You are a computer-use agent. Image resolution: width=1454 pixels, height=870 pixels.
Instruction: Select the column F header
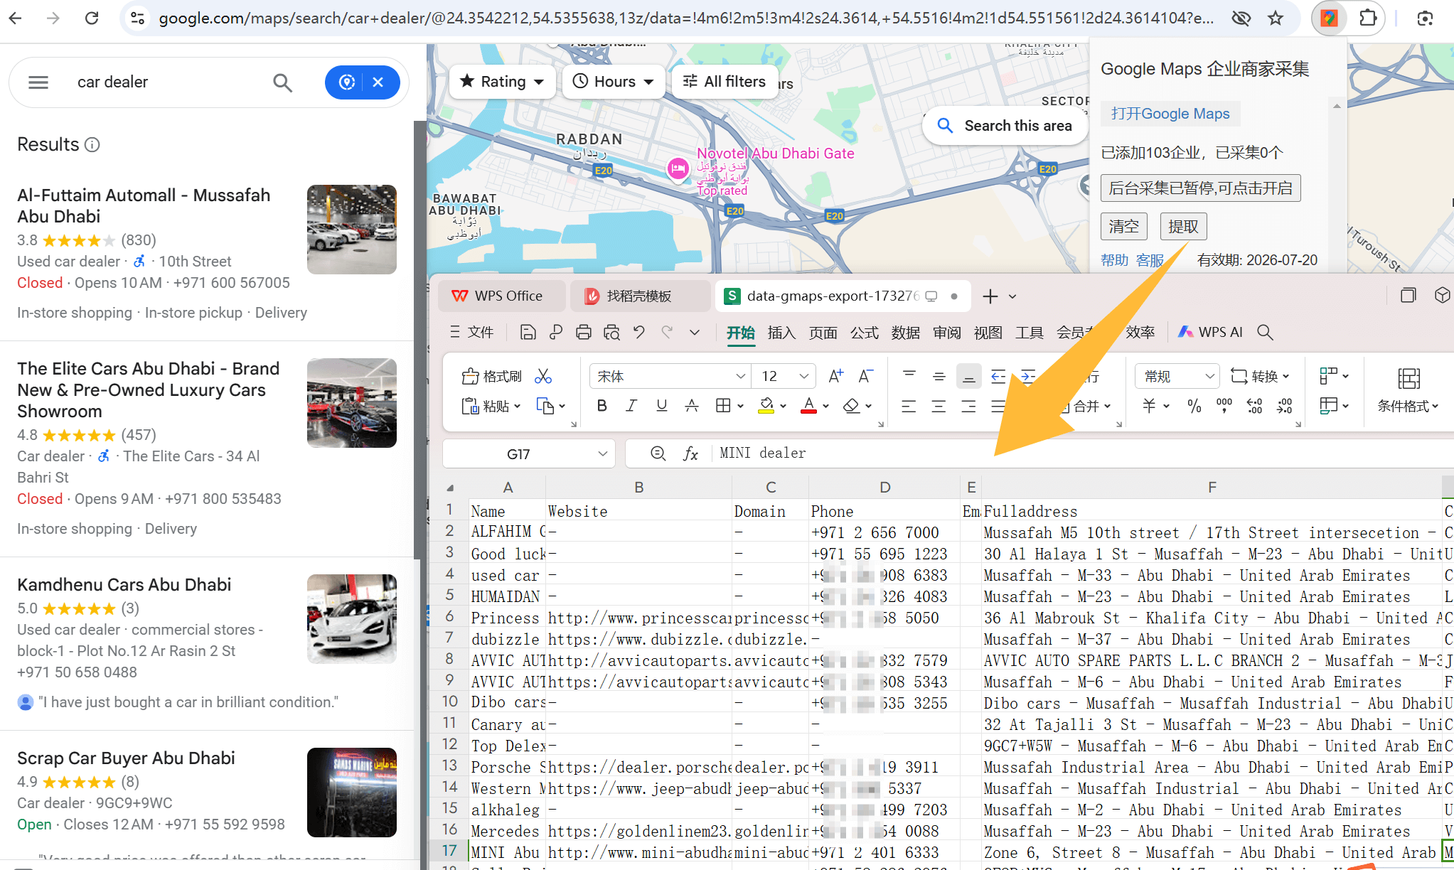[1212, 488]
